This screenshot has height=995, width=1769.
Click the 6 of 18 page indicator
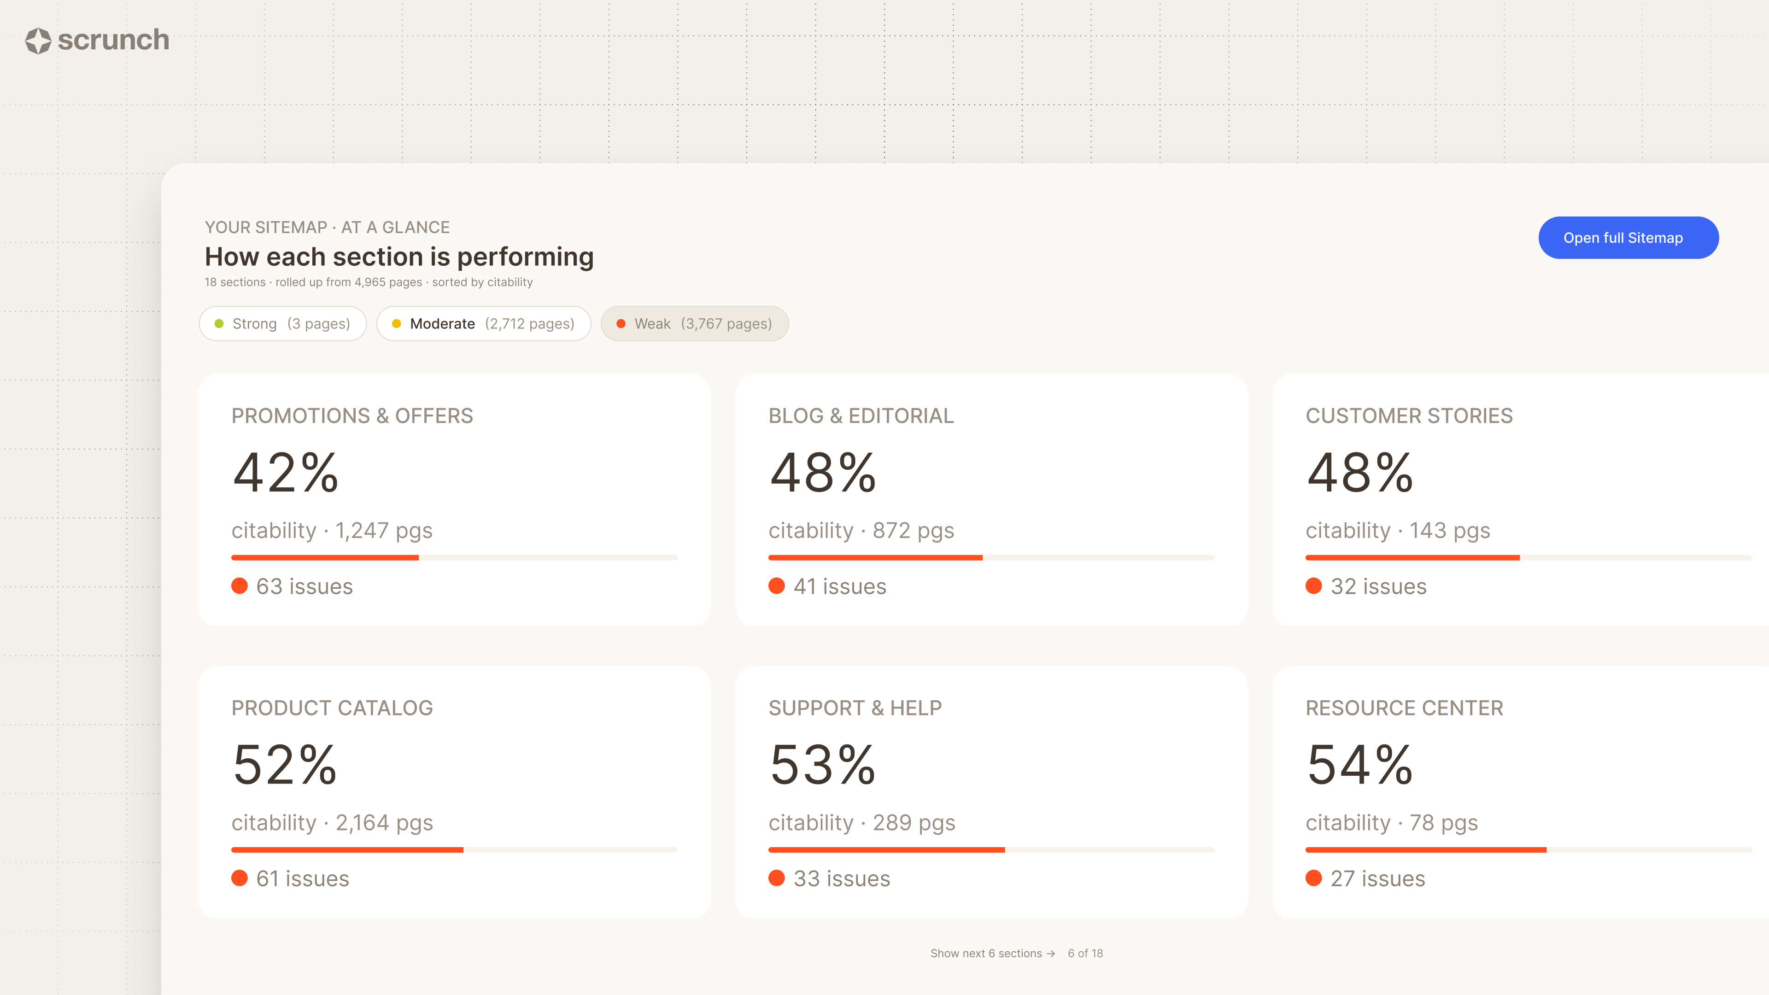(1085, 954)
